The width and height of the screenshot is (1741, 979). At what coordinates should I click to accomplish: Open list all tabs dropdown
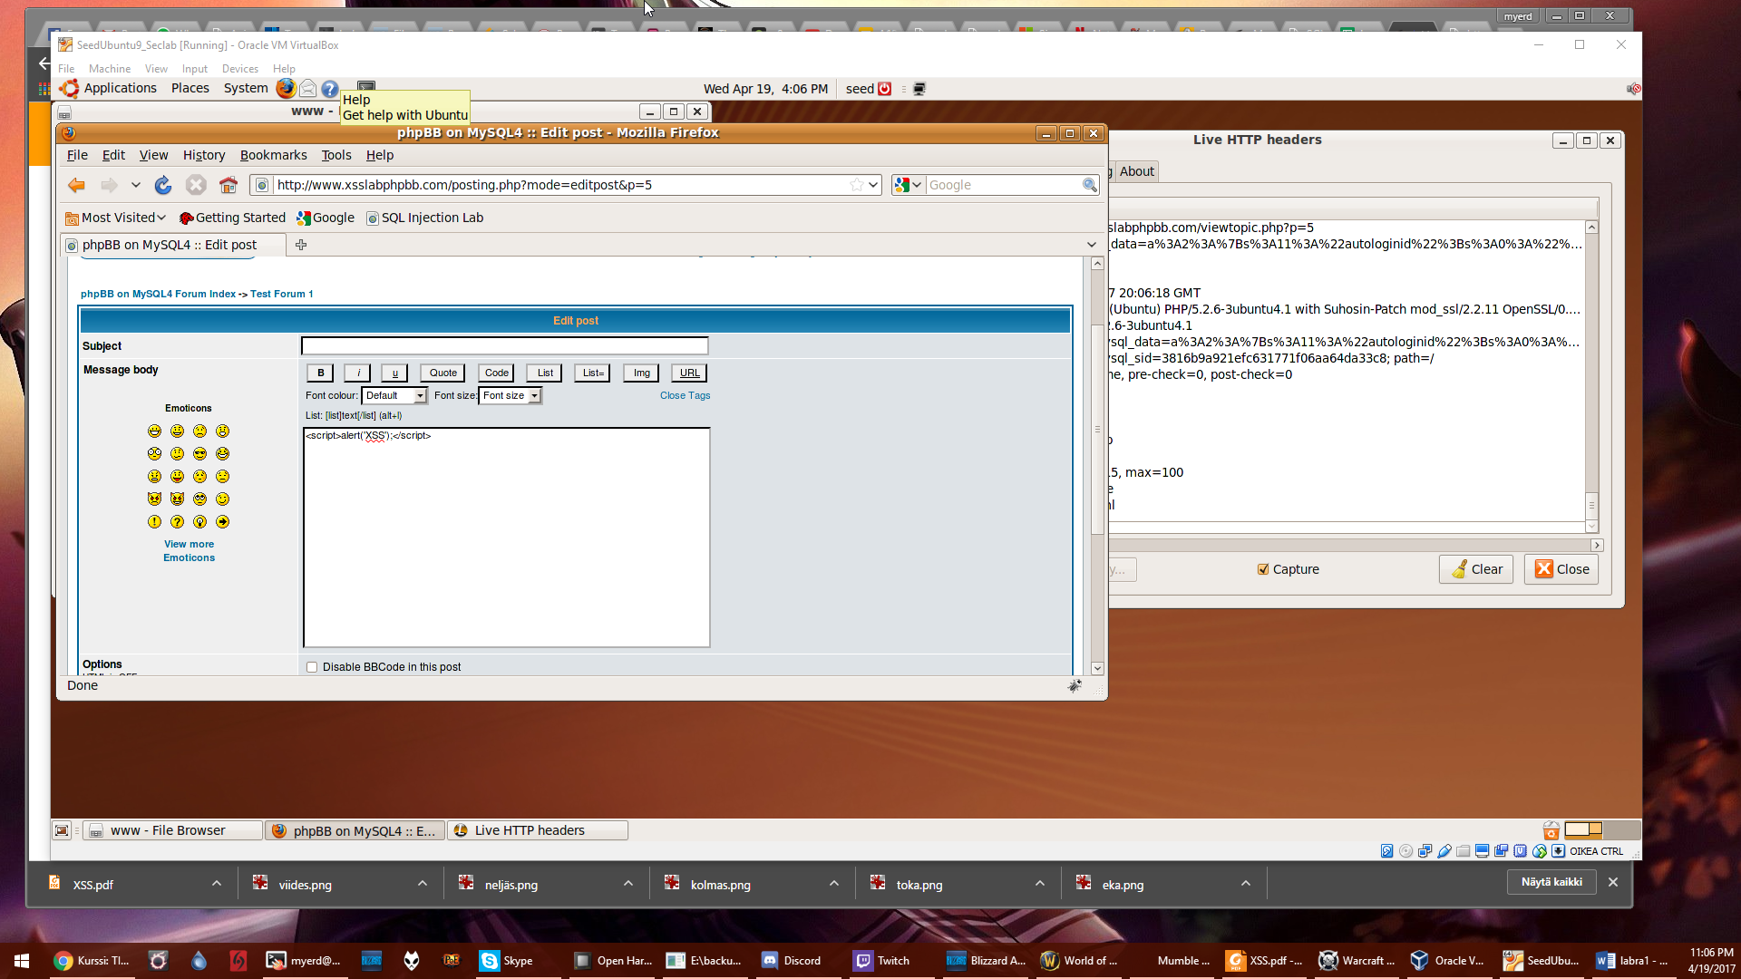(1092, 245)
